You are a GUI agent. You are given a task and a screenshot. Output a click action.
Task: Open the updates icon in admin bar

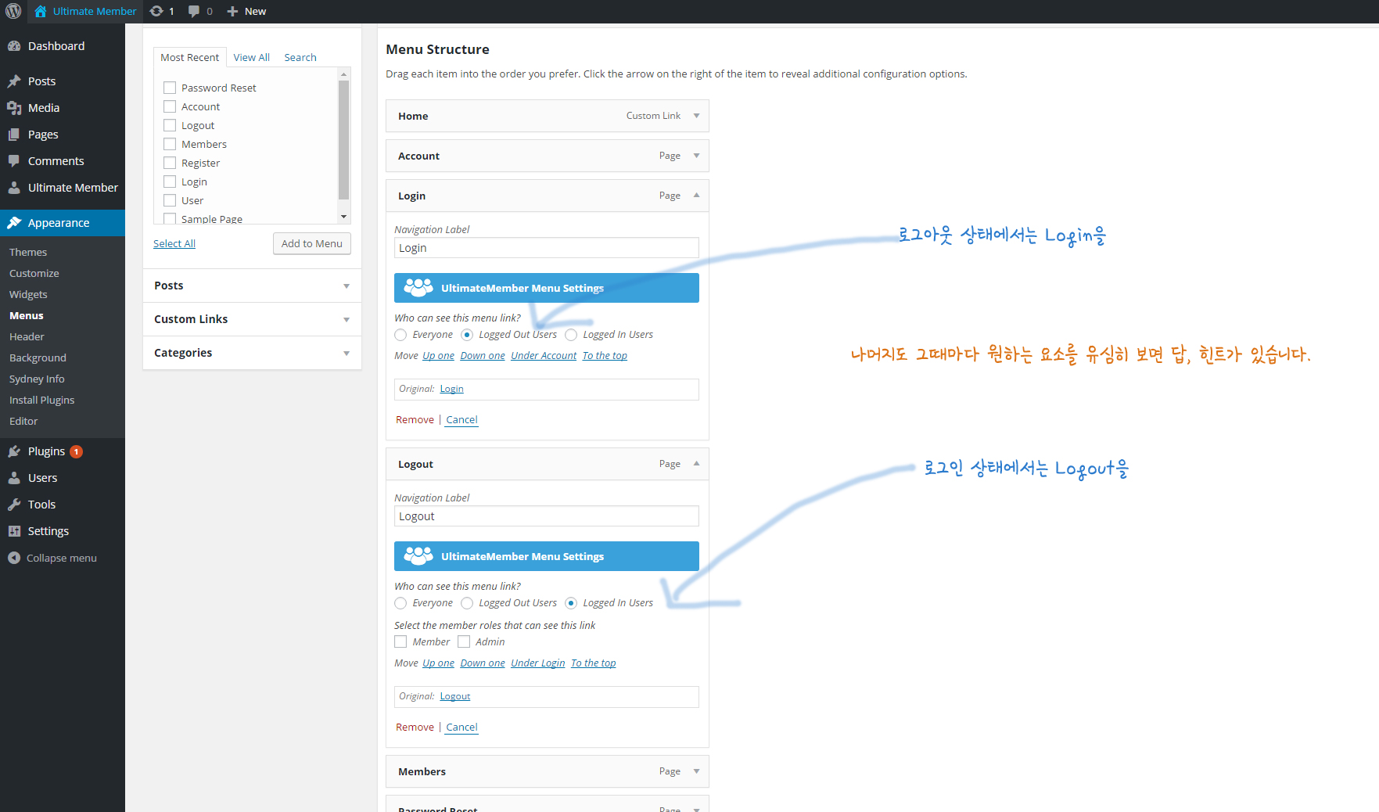pos(156,11)
